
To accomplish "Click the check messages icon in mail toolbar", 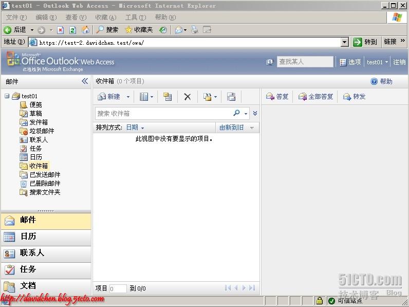I will 168,97.
